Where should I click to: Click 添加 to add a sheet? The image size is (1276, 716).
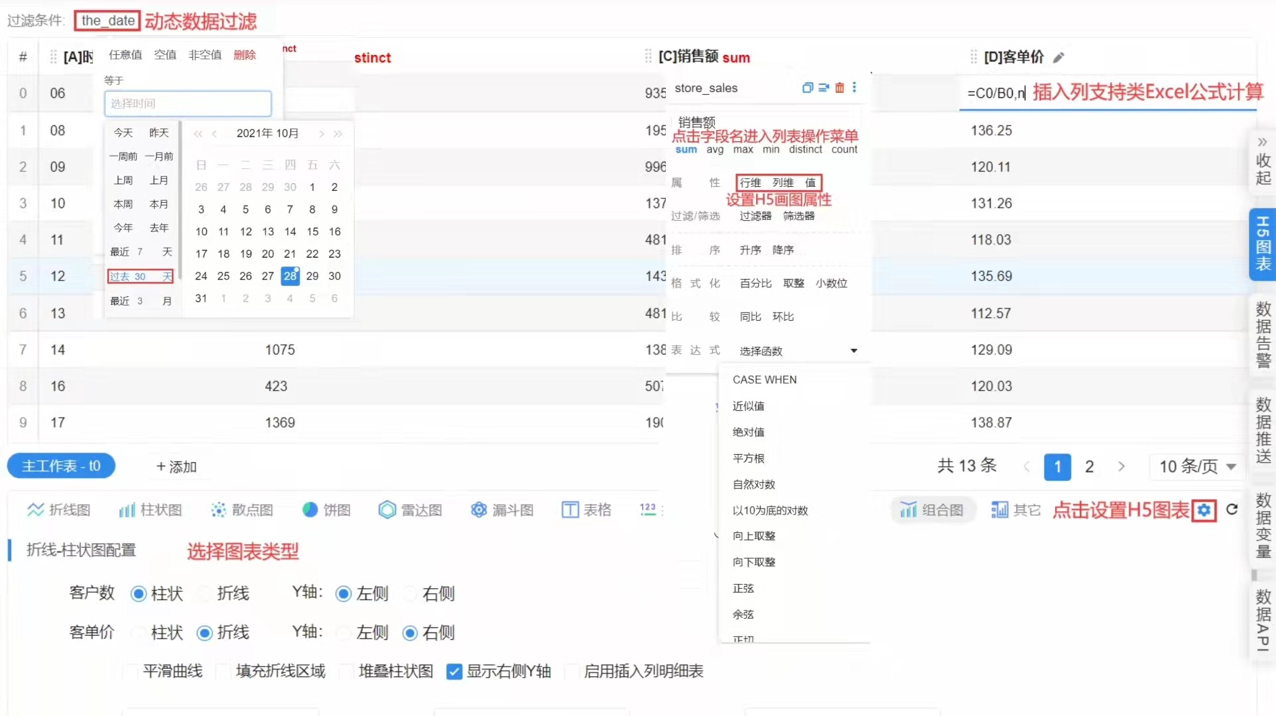pos(176,467)
